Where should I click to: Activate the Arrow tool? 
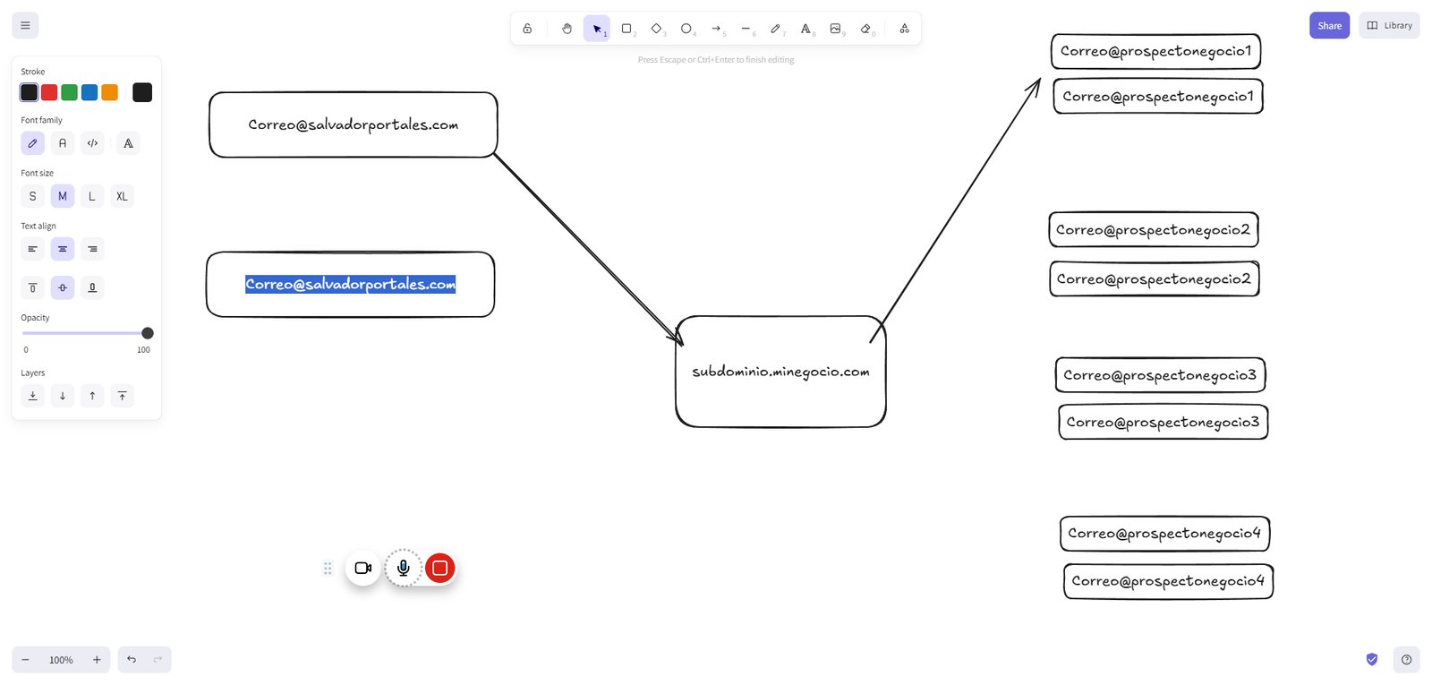(x=716, y=29)
